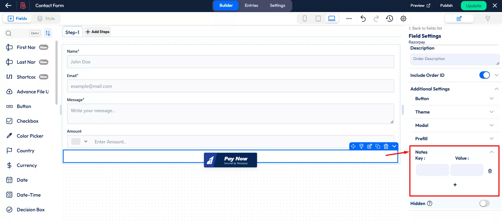Open field toolbar more options chevron

(x=394, y=146)
